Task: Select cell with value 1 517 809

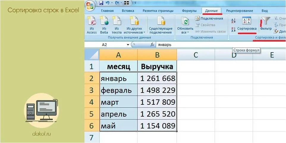Action: pyautogui.click(x=157, y=102)
